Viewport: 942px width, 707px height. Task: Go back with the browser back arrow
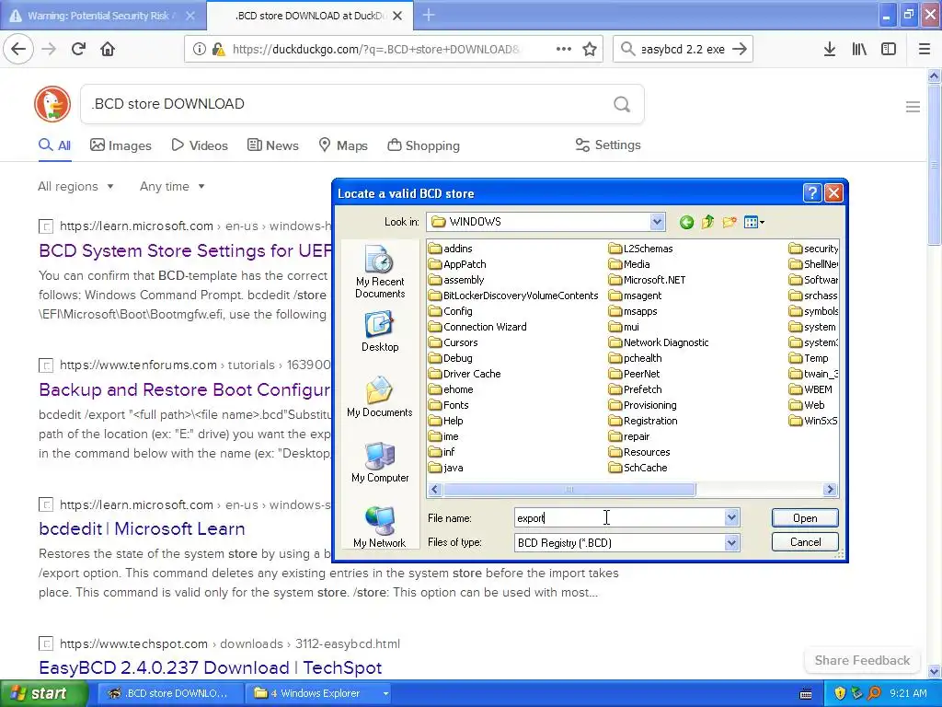18,49
